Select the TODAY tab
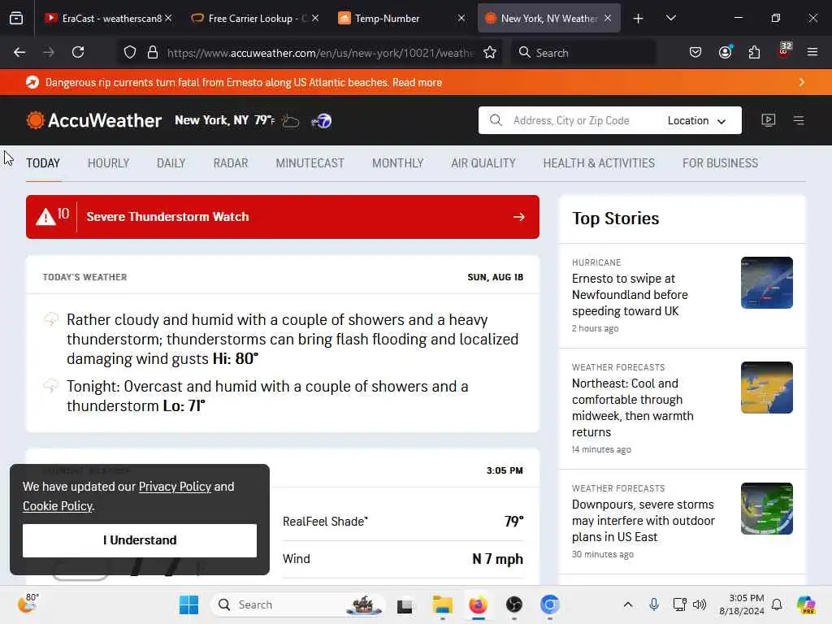The image size is (832, 624). [43, 162]
